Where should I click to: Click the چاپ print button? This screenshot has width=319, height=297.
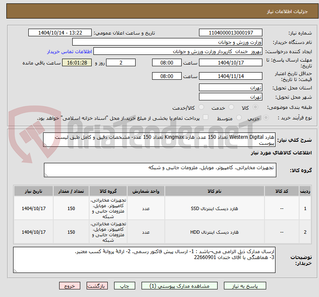click(124, 286)
